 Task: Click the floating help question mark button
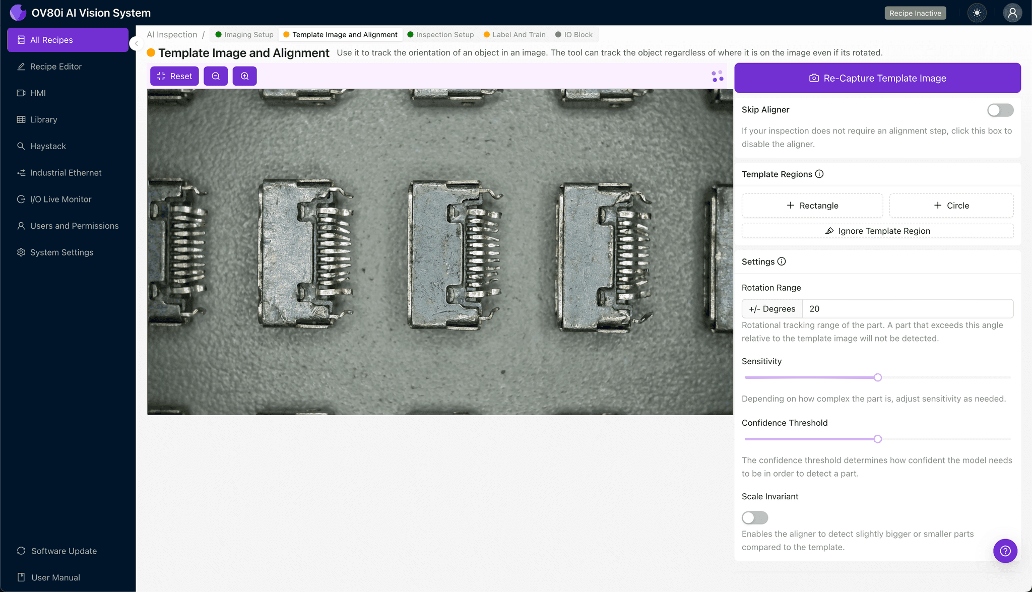pos(1005,551)
